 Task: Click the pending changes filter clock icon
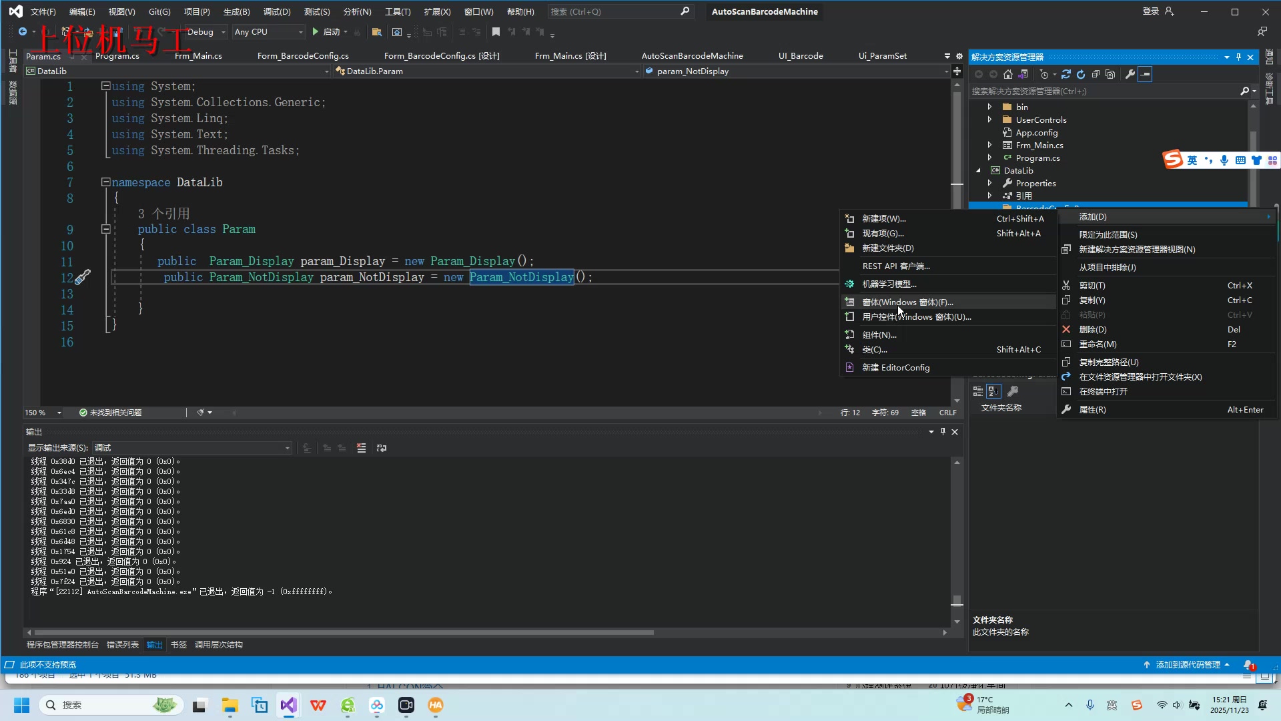point(1045,74)
